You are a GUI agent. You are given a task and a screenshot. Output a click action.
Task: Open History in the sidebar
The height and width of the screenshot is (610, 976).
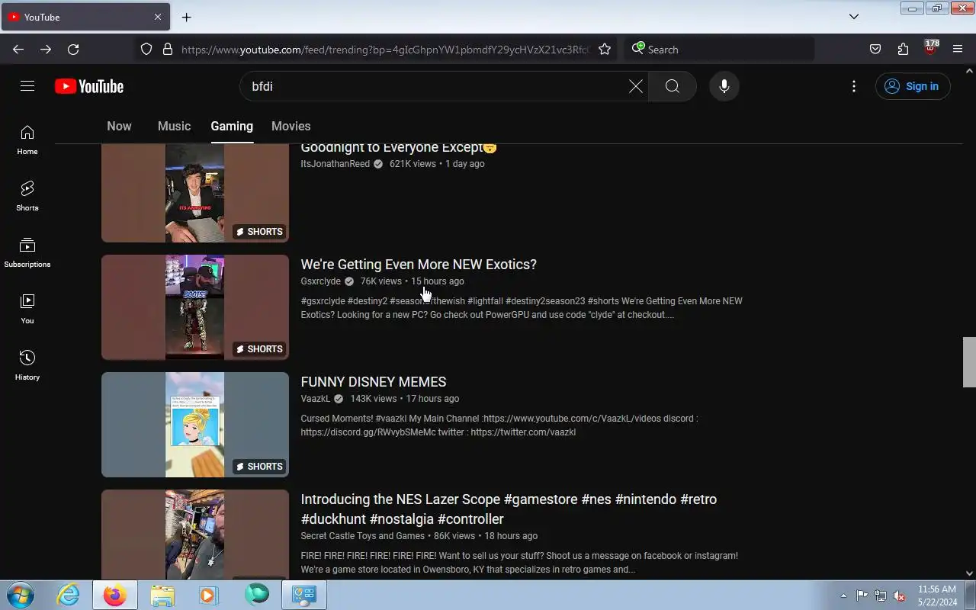point(27,366)
